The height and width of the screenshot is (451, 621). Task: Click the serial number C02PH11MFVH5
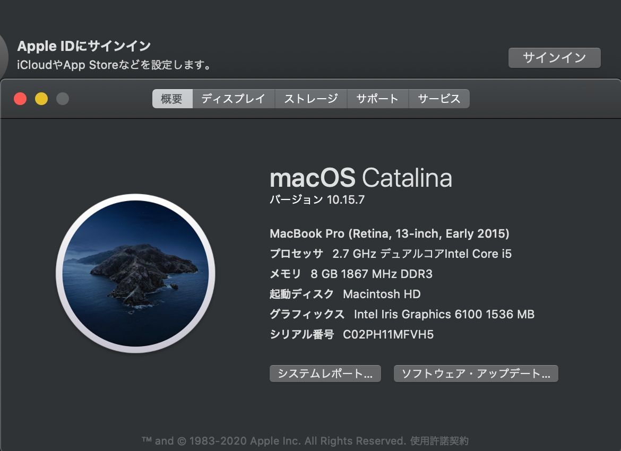tap(388, 334)
